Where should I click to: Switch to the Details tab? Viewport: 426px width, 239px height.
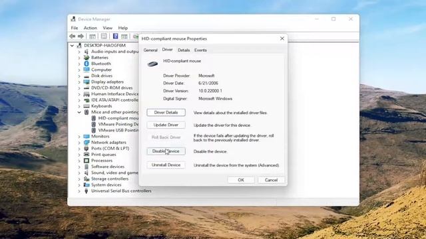click(184, 50)
